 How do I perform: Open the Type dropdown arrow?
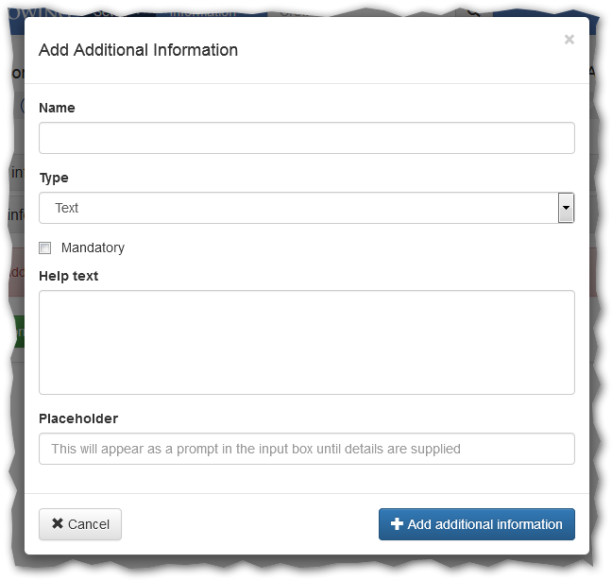(x=566, y=208)
